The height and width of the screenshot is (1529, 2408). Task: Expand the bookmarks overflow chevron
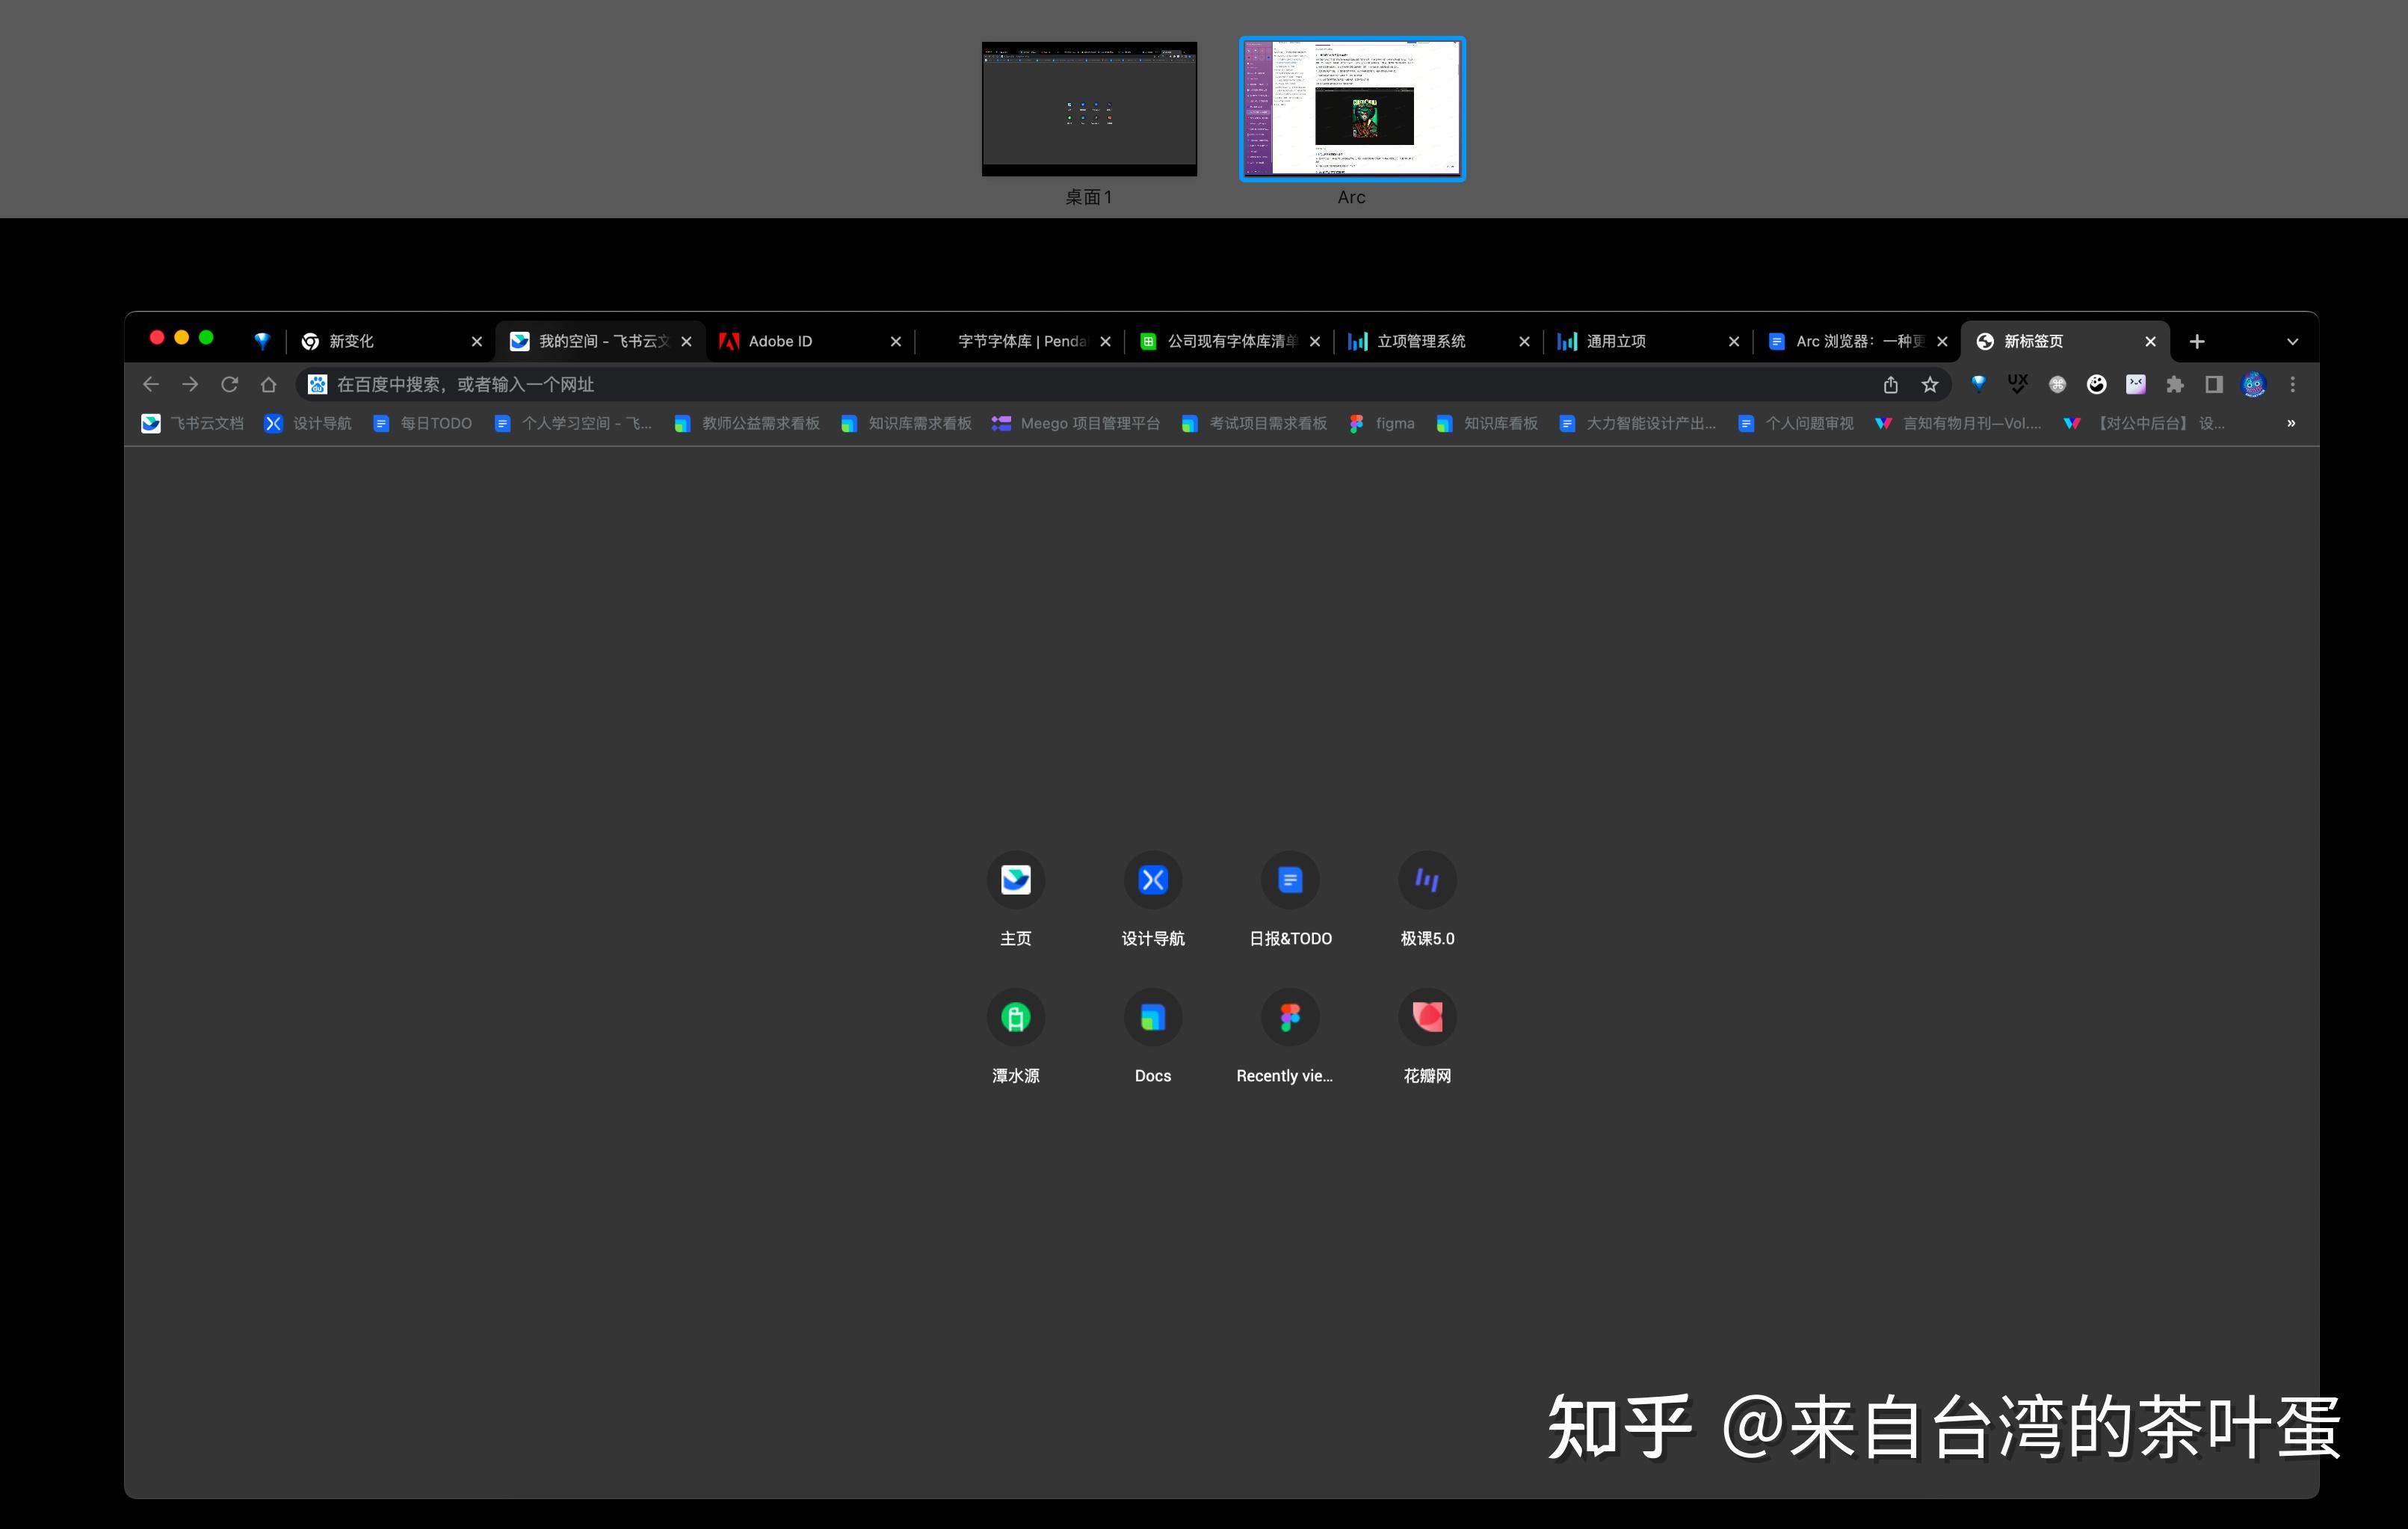point(2290,423)
